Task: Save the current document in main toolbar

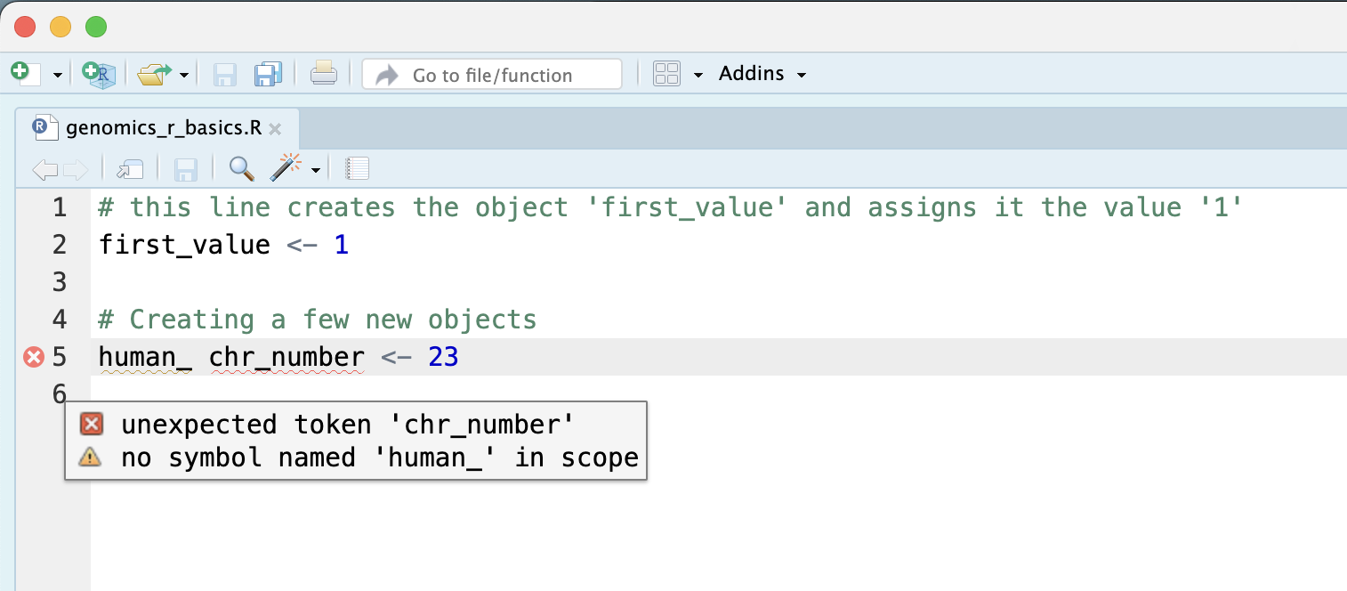Action: pos(224,74)
